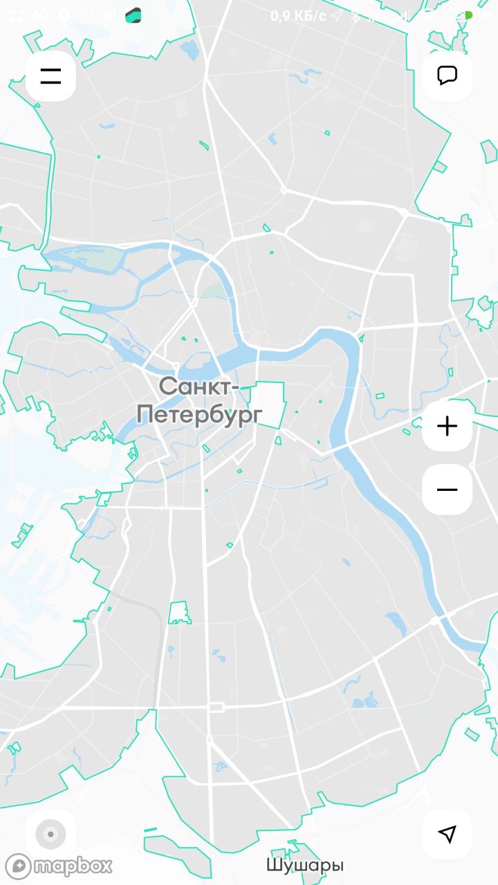Tap the small white outlined zone in south
The width and height of the screenshot is (498, 885).
coord(180,613)
